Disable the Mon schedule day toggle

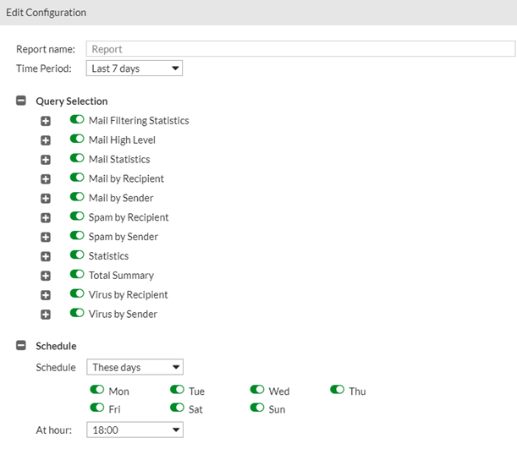[x=96, y=391]
